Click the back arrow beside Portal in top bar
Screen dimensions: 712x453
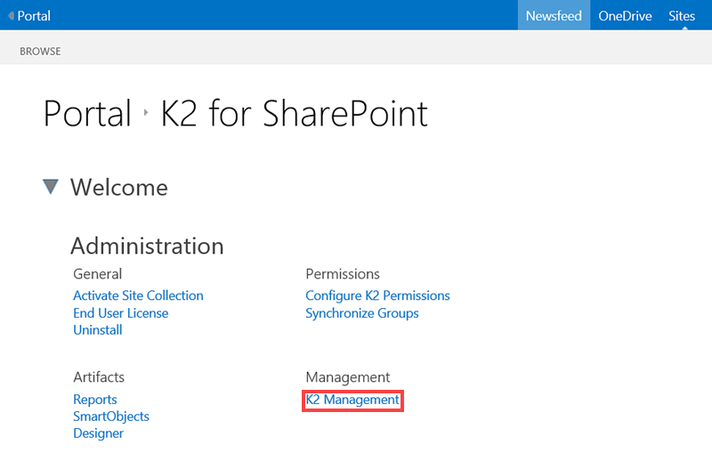click(x=11, y=16)
